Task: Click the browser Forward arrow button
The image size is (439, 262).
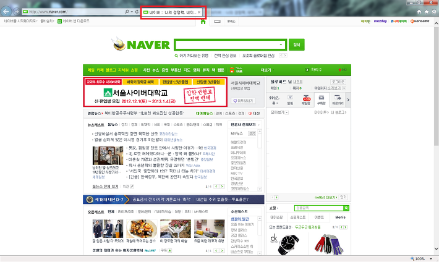Action: point(17,12)
